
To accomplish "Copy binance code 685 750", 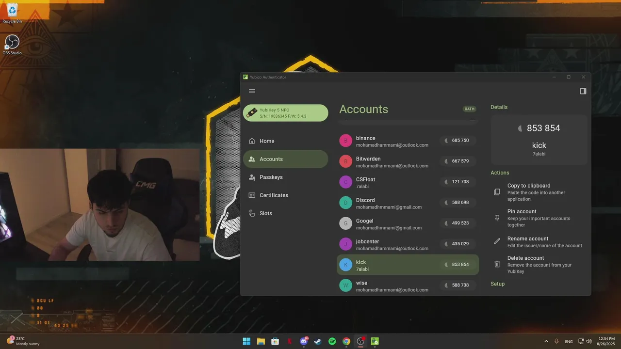I will [x=458, y=141].
